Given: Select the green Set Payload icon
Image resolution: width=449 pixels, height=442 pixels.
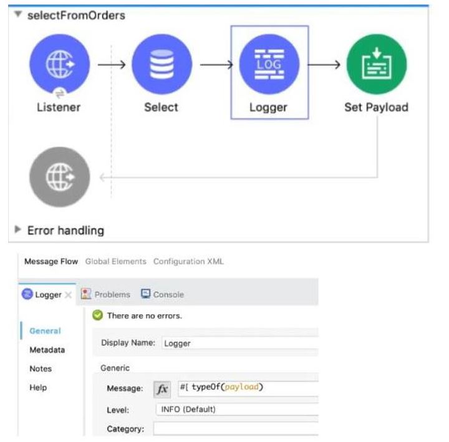Looking at the screenshot, I should [x=376, y=64].
